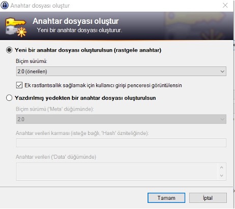The image size is (235, 209).
Task: Click the Biçim sürümü label
Action: [x=32, y=61]
